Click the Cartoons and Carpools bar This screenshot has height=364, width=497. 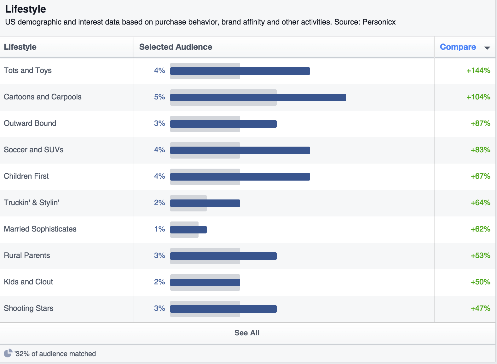(x=258, y=98)
